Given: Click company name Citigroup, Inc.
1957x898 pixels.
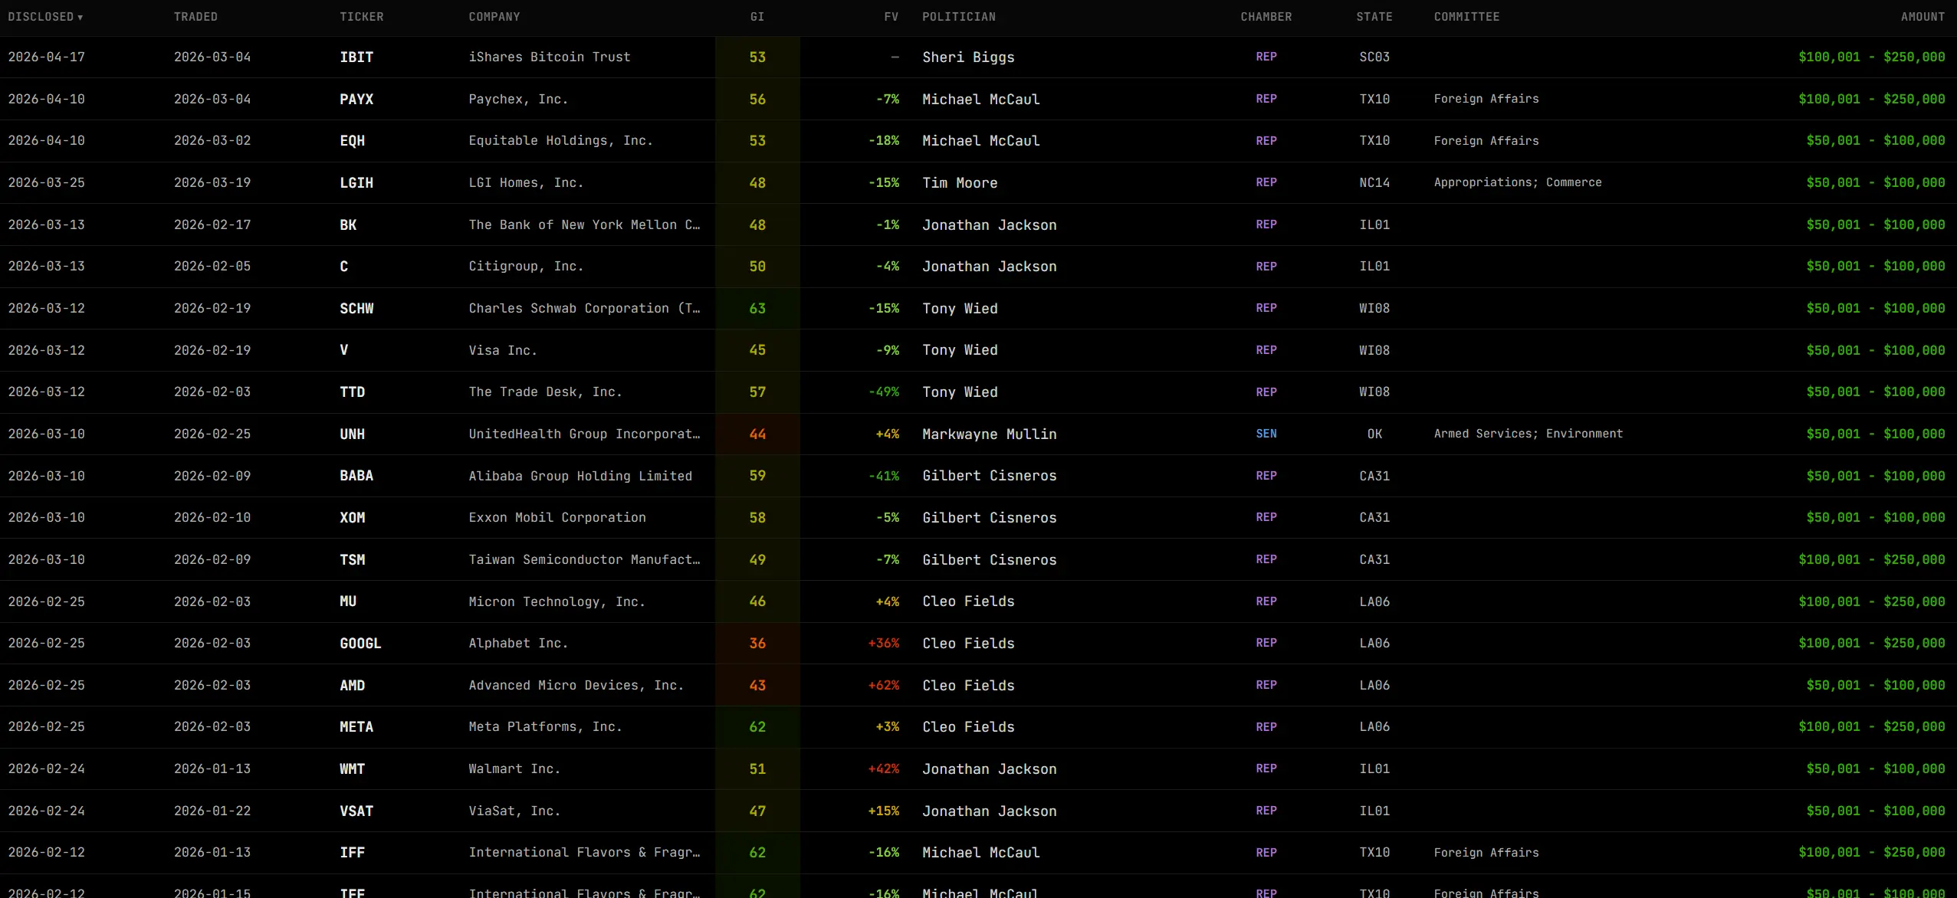Looking at the screenshot, I should [526, 267].
